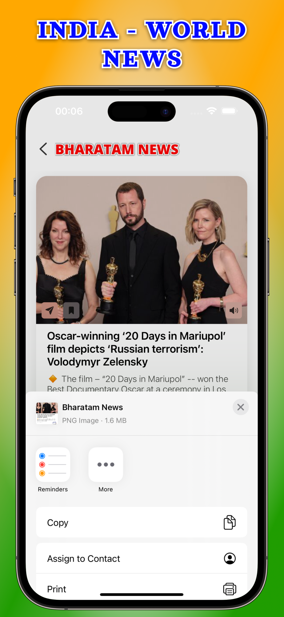Tap the Bharatam News share sheet title
This screenshot has height=617, width=284.
[93, 407]
